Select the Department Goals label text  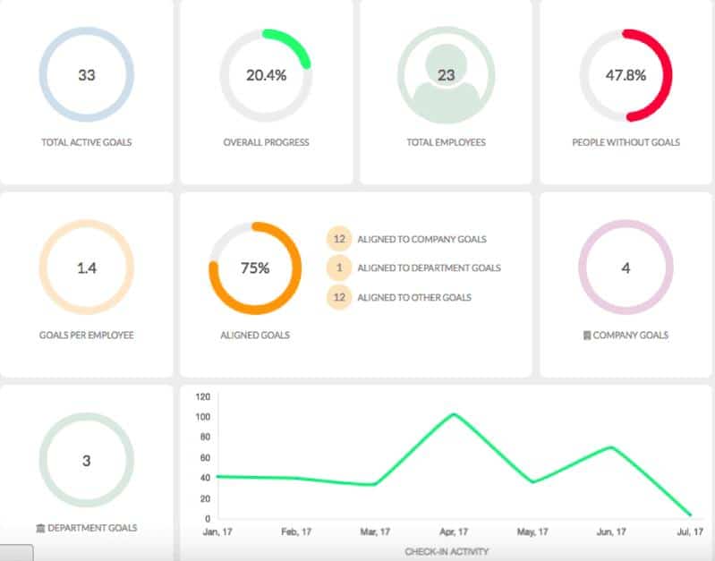click(x=92, y=528)
